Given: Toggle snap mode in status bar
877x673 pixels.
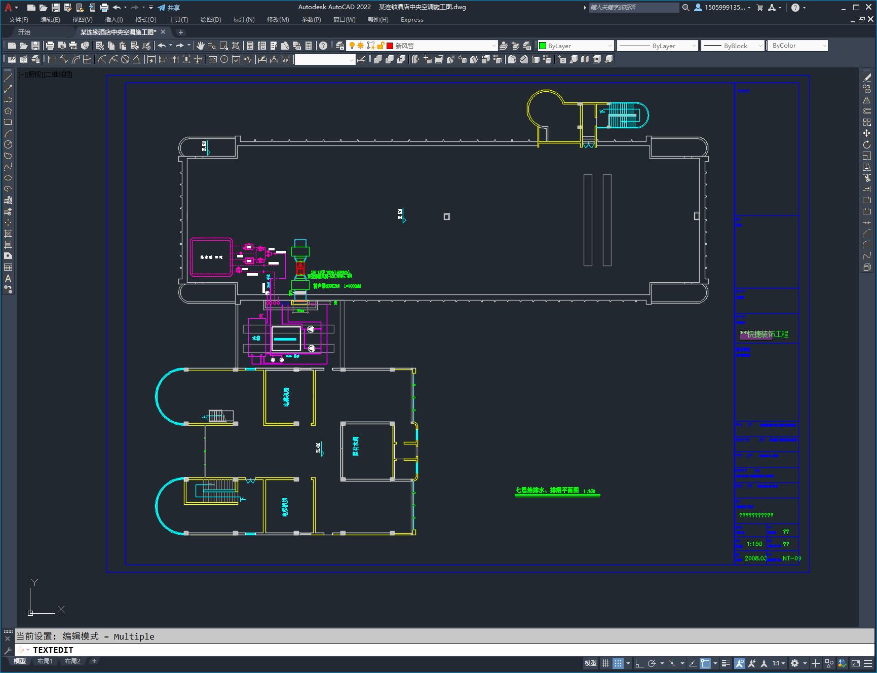Looking at the screenshot, I should click(x=618, y=663).
